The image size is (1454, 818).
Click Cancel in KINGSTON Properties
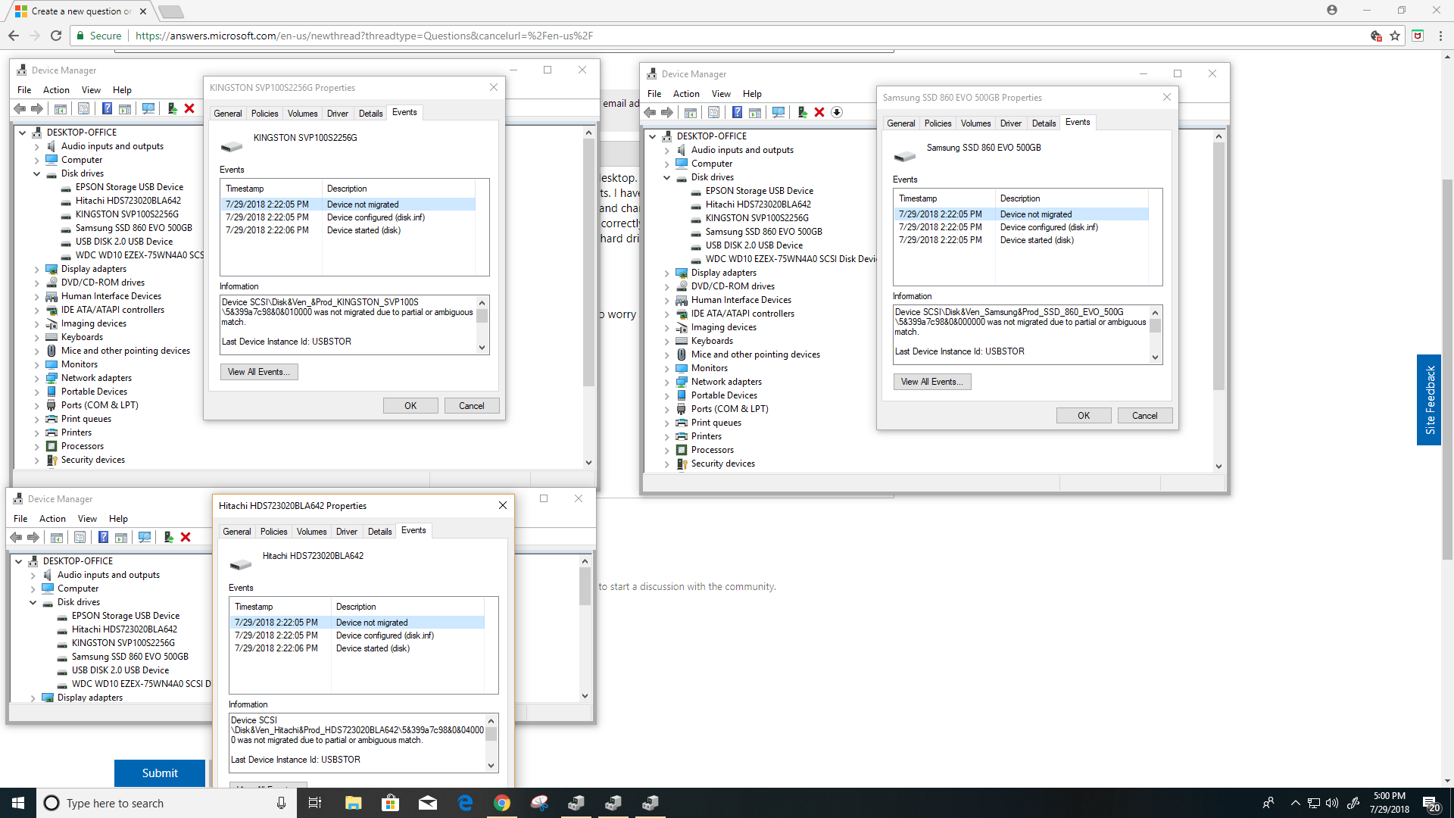coord(471,406)
